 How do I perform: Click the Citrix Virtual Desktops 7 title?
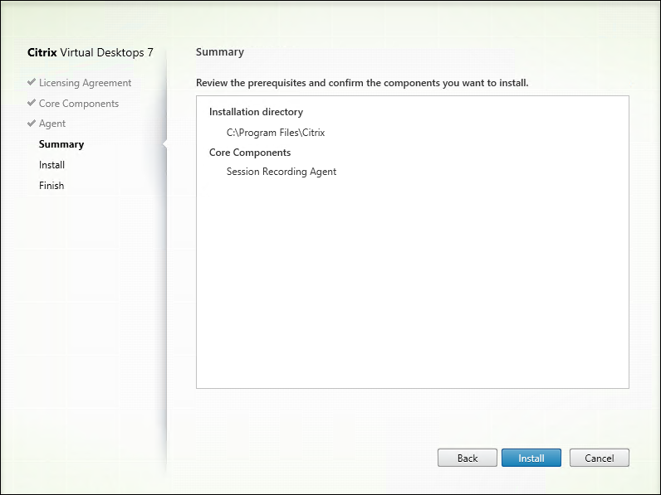91,52
